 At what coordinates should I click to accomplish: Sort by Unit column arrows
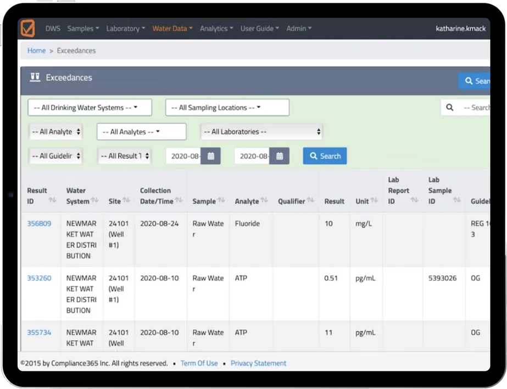click(374, 200)
